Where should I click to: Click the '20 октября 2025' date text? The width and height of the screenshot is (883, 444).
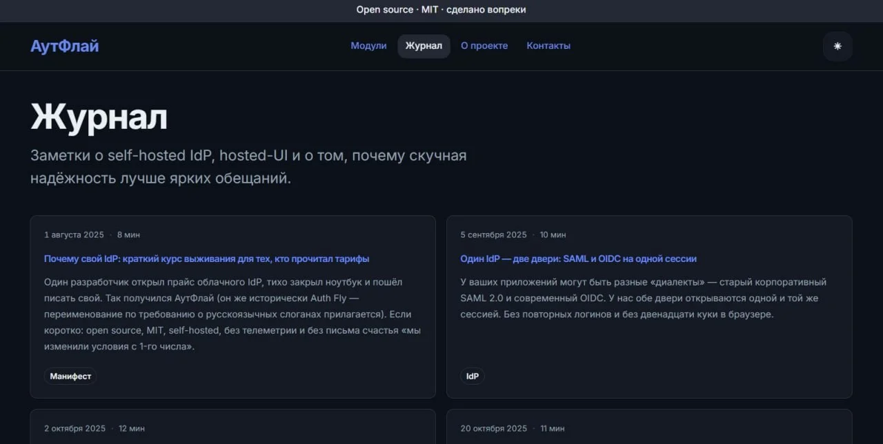click(x=494, y=429)
